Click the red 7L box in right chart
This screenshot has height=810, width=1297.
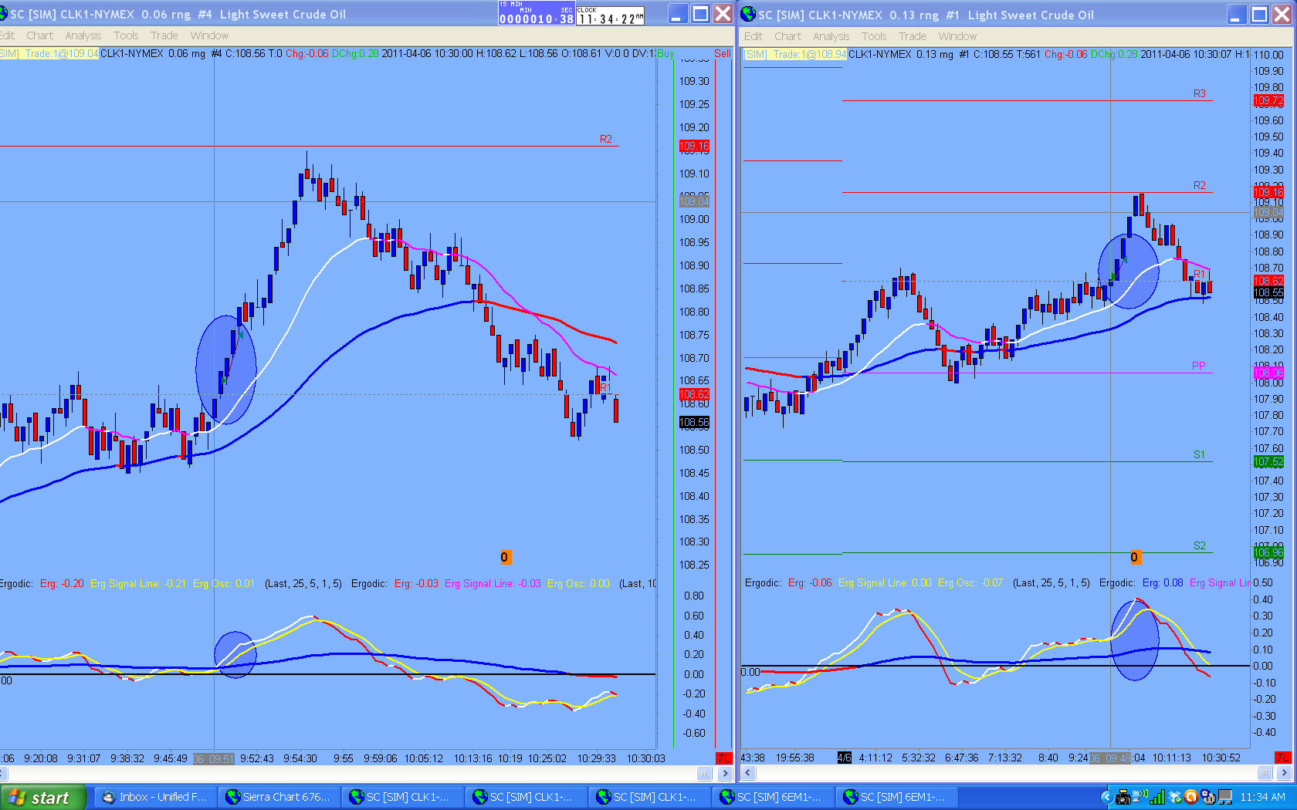pyautogui.click(x=1282, y=758)
